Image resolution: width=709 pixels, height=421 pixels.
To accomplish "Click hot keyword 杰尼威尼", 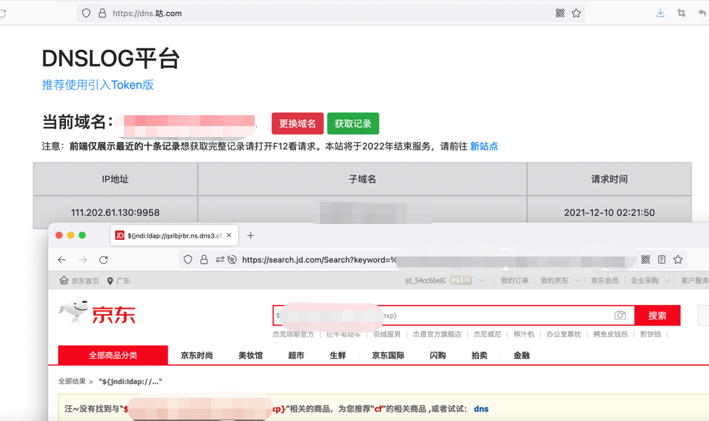I will click(487, 334).
